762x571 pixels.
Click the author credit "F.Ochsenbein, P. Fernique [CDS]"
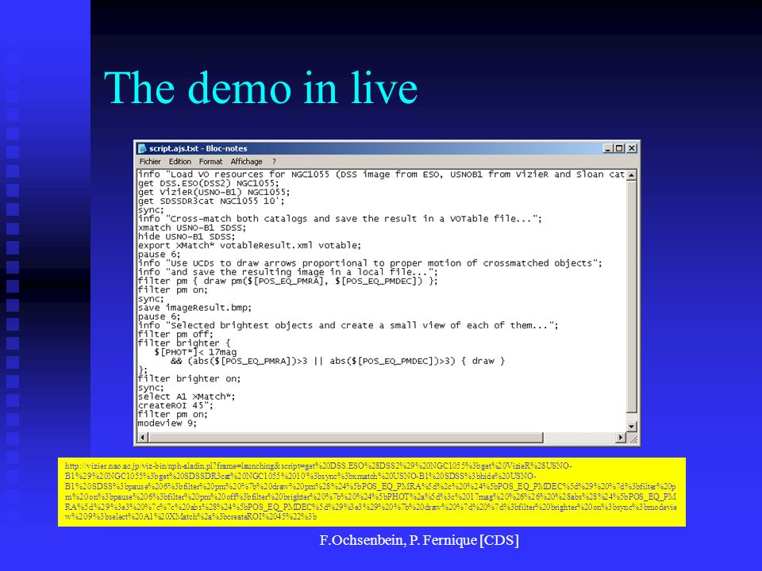tap(419, 540)
